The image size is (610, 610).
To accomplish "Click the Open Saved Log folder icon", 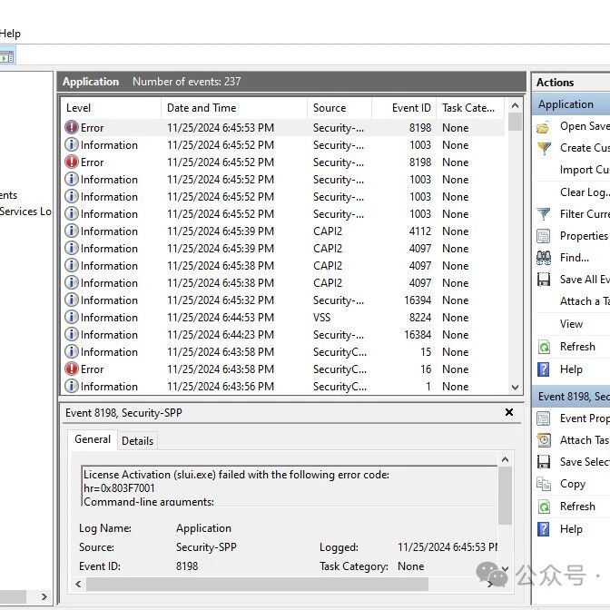I will [x=543, y=127].
